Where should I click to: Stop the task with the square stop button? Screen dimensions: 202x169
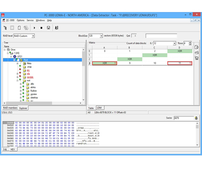click(x=41, y=28)
